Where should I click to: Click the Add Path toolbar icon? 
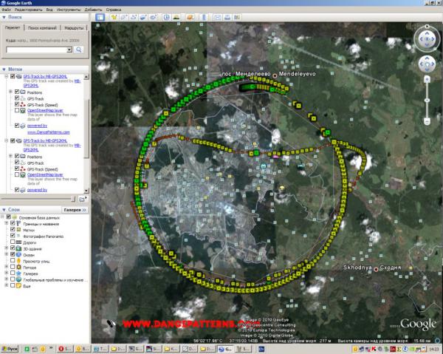pyautogui.click(x=133, y=17)
